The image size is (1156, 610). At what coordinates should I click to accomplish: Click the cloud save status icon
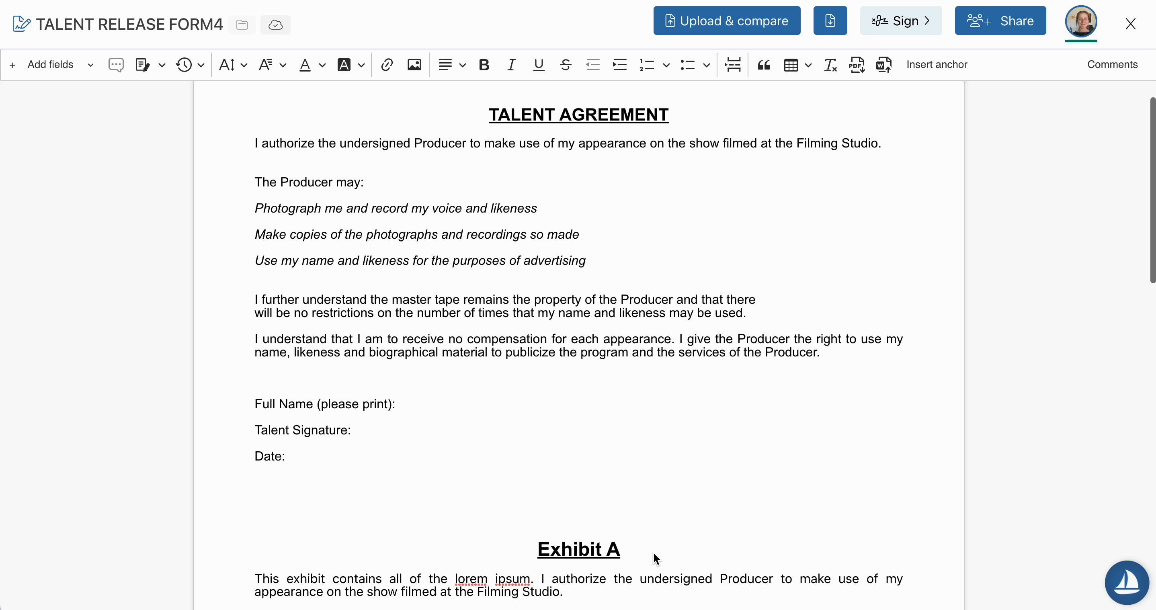pos(276,25)
